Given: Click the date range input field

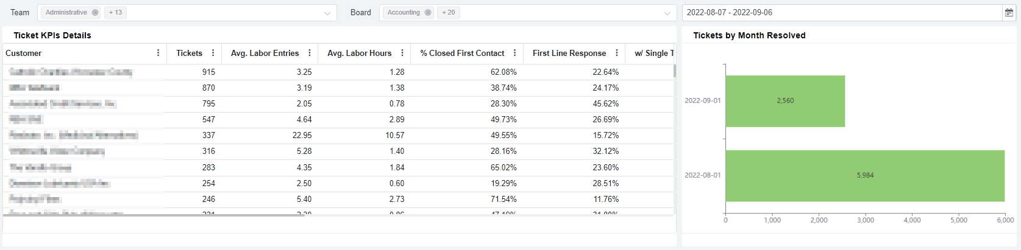Looking at the screenshot, I should click(x=841, y=13).
